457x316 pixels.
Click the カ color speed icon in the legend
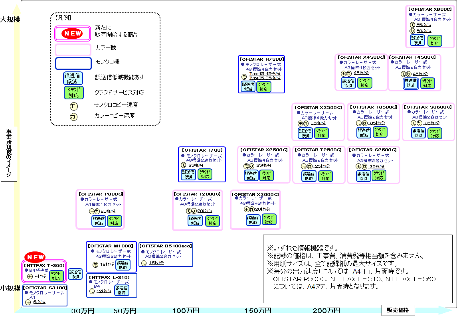(73, 117)
